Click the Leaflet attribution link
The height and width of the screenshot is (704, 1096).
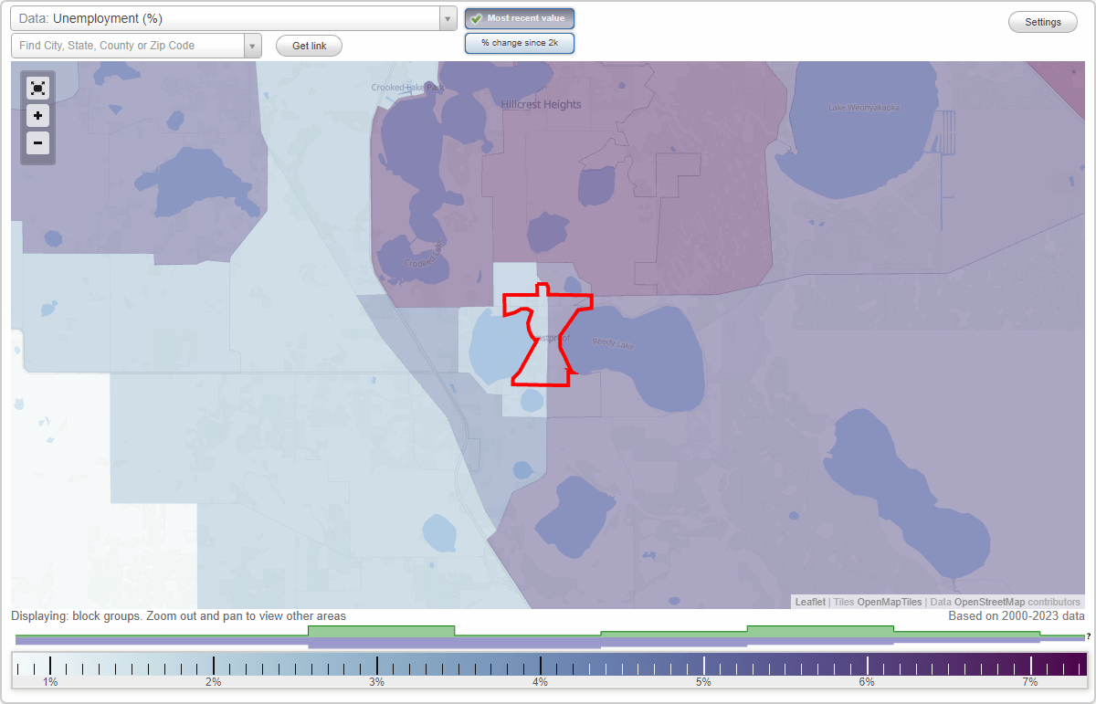[809, 602]
